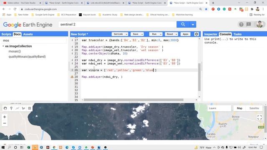Open the tab search chevron in browser
Image resolution: width=267 pixels, height=150 pixels.
(x=239, y=3)
